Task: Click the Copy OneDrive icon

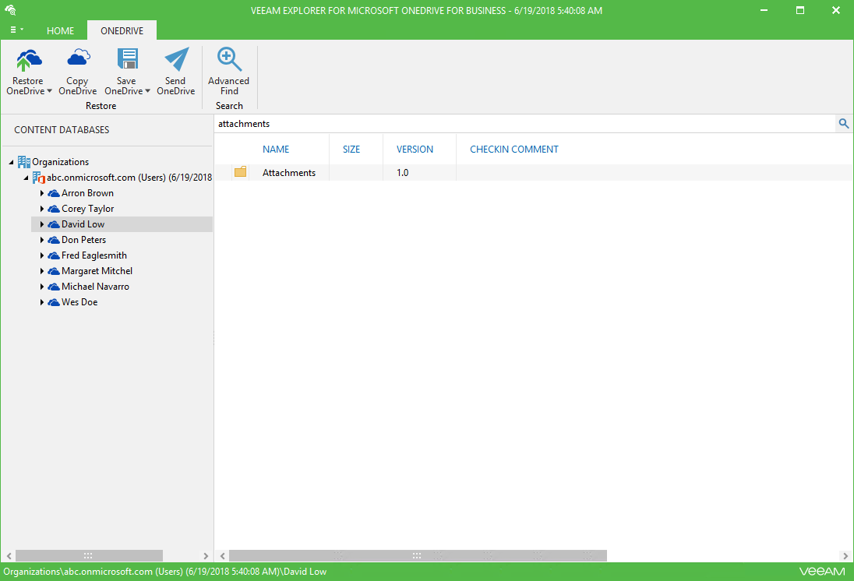Action: click(79, 58)
